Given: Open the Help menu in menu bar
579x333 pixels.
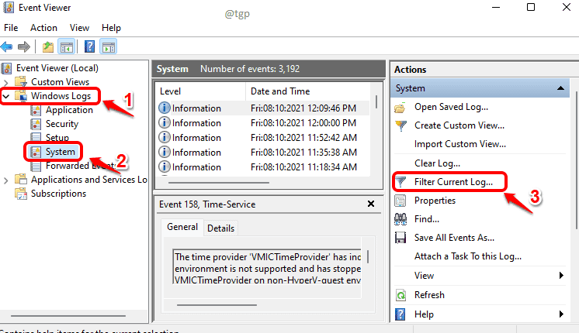Looking at the screenshot, I should 111,28.
